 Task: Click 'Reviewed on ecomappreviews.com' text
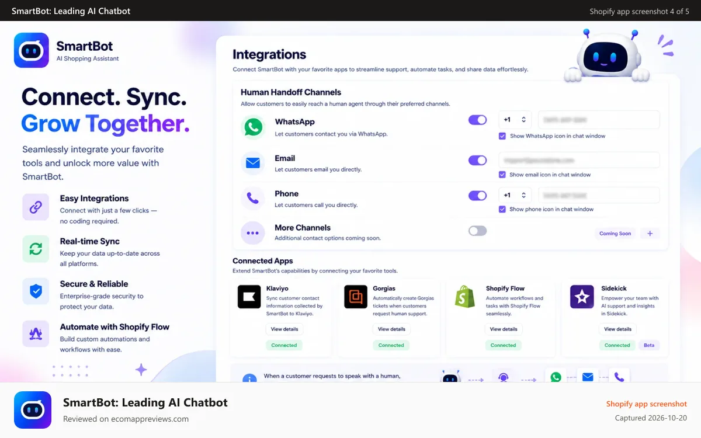(x=126, y=419)
